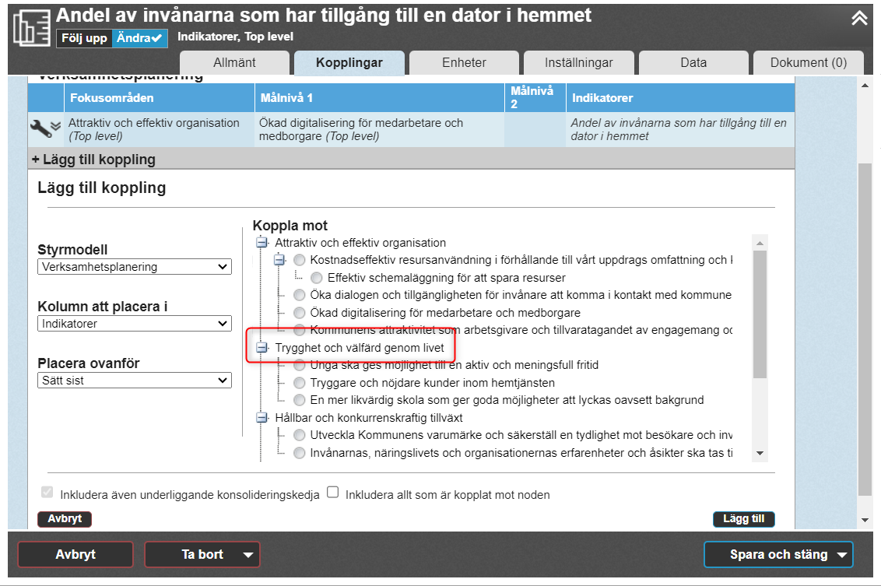Select radio for Invånarnas, näringslivets och organisationernas
The height and width of the screenshot is (586, 881).
pyautogui.click(x=300, y=453)
